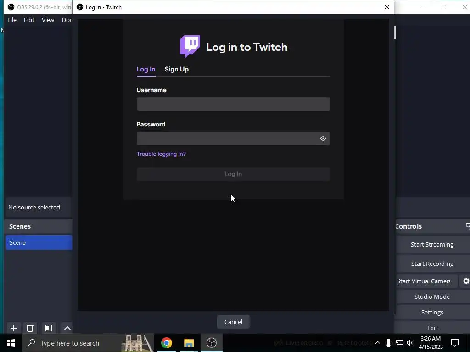Open the clock and date in taskbar
This screenshot has height=352, width=470.
click(431, 343)
